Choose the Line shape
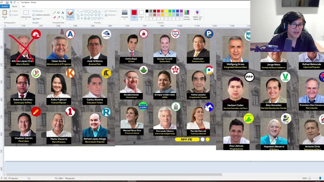This screenshot has height=182, width=324. (78, 11)
